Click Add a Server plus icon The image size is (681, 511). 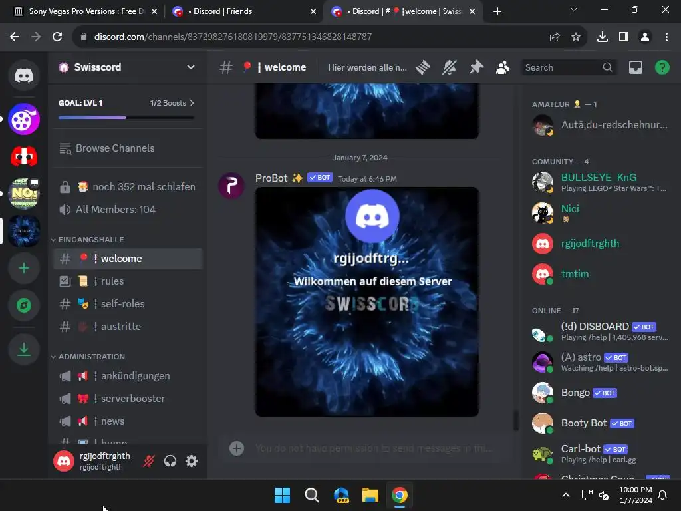[x=24, y=268]
